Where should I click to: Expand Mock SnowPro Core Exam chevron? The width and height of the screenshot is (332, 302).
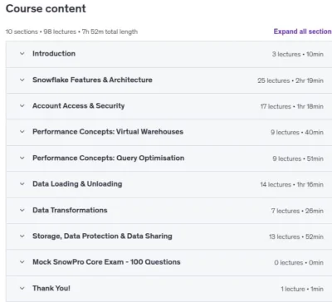click(22, 262)
